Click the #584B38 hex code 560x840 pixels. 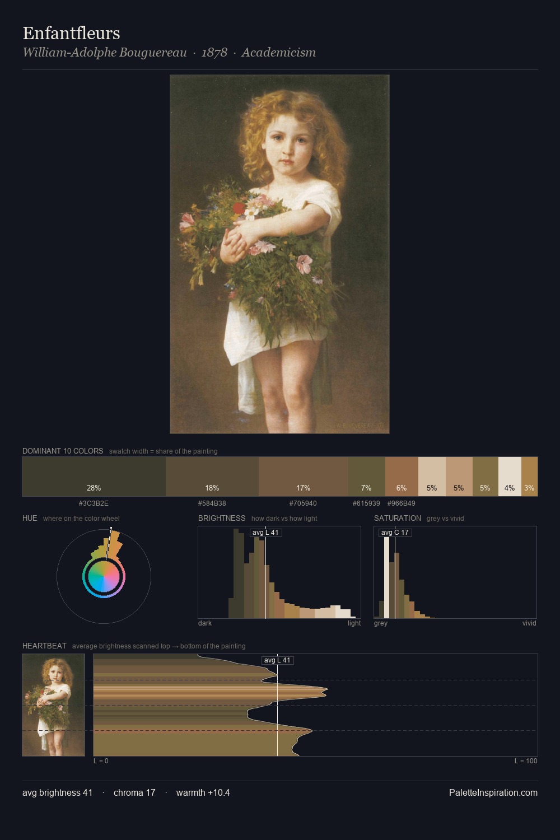click(x=212, y=503)
